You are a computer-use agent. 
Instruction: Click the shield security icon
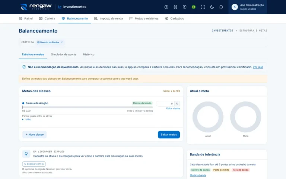click(x=184, y=7)
